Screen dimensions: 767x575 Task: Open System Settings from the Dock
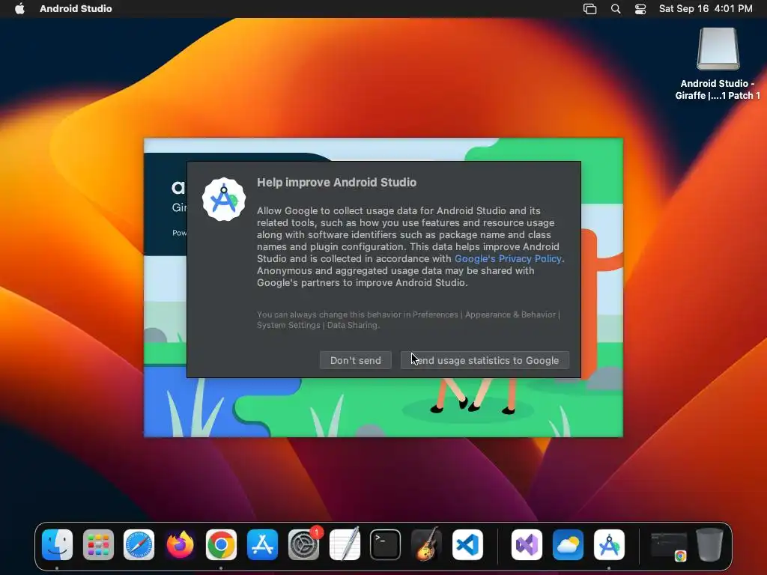(x=303, y=545)
